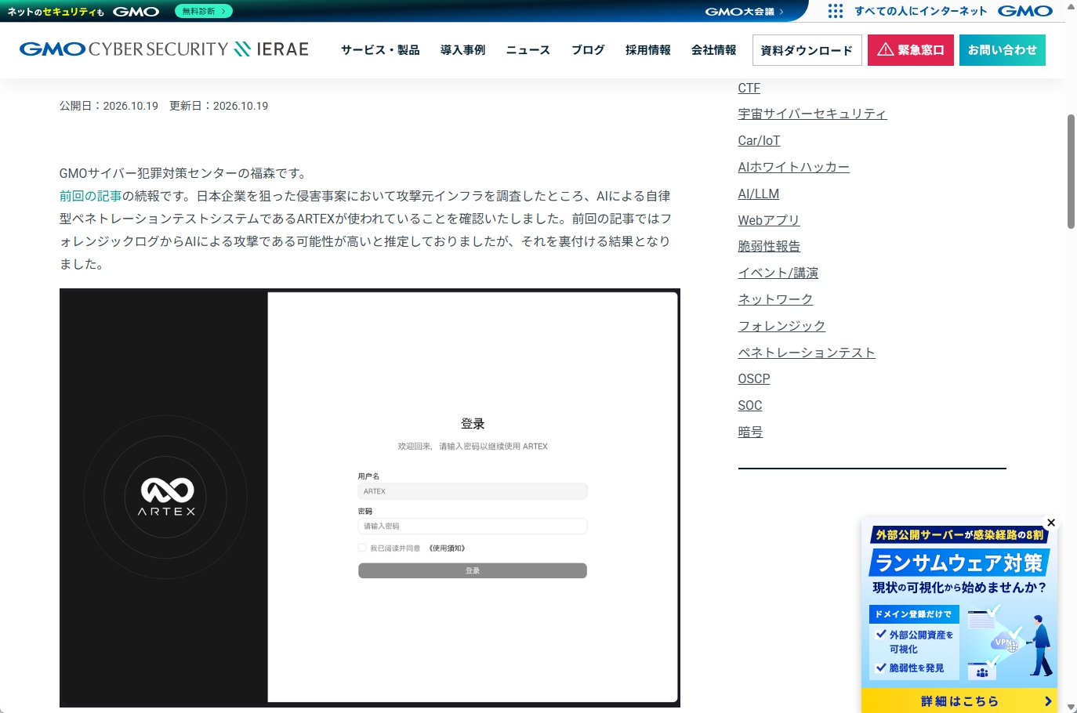Open the 採用情報 page

[648, 50]
